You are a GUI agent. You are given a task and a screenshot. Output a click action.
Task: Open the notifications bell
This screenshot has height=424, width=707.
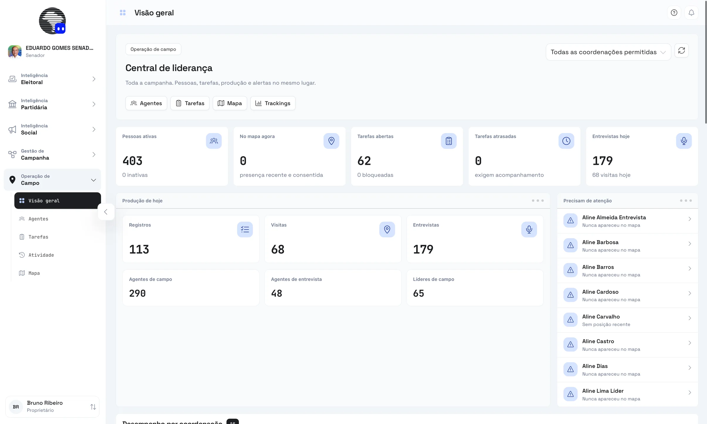(x=691, y=13)
